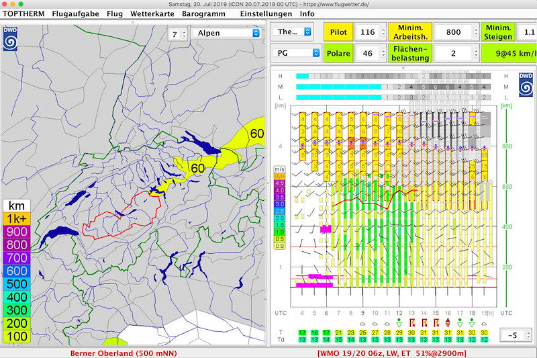
Task: Click the temperature cell 21 at 7 UTC
Action: pyautogui.click(x=339, y=332)
